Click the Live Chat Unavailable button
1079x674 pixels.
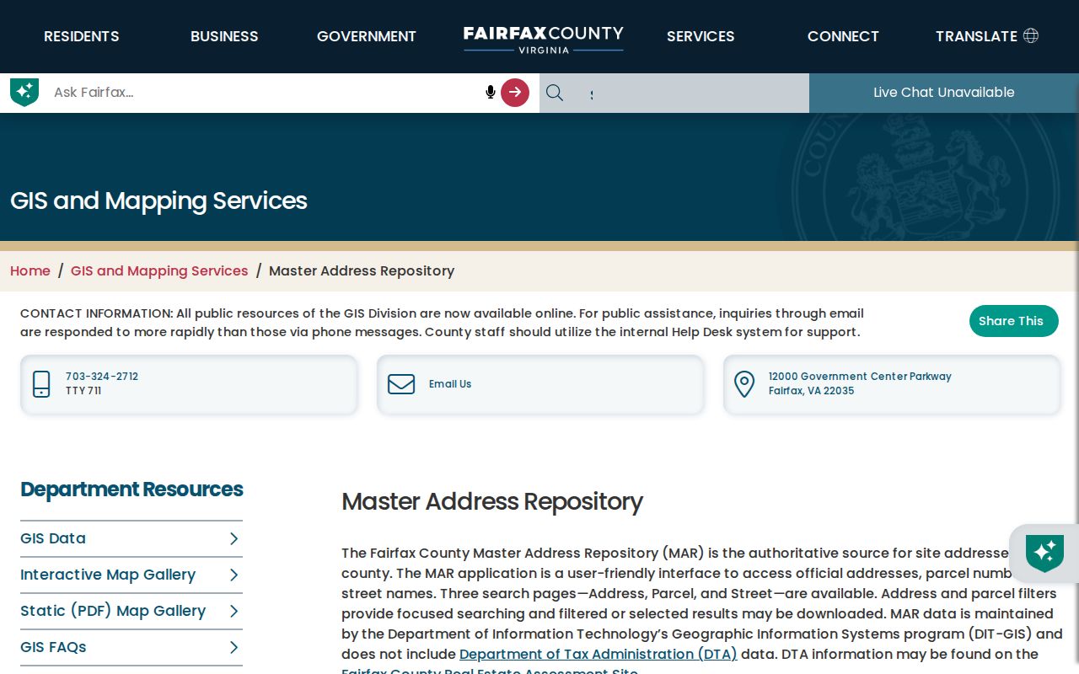click(x=944, y=93)
